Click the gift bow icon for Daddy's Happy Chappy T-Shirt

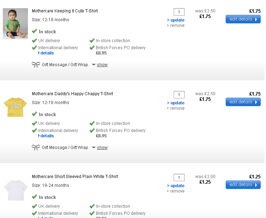click(x=36, y=148)
